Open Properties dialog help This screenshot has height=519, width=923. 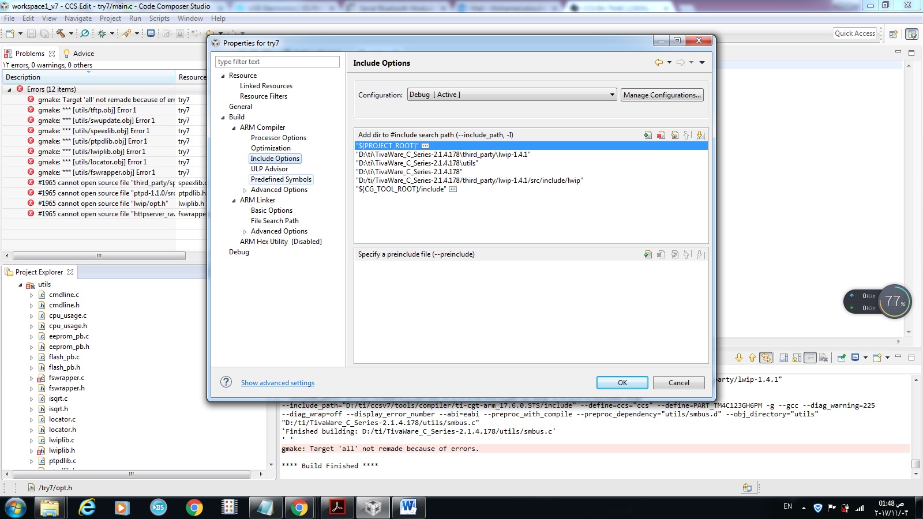[227, 382]
